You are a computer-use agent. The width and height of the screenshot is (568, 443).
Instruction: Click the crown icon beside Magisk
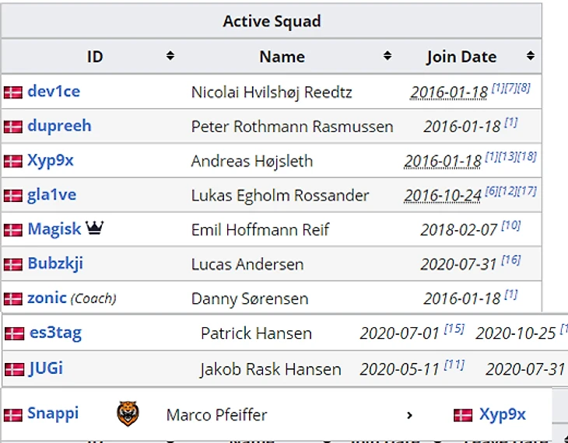pos(96,228)
